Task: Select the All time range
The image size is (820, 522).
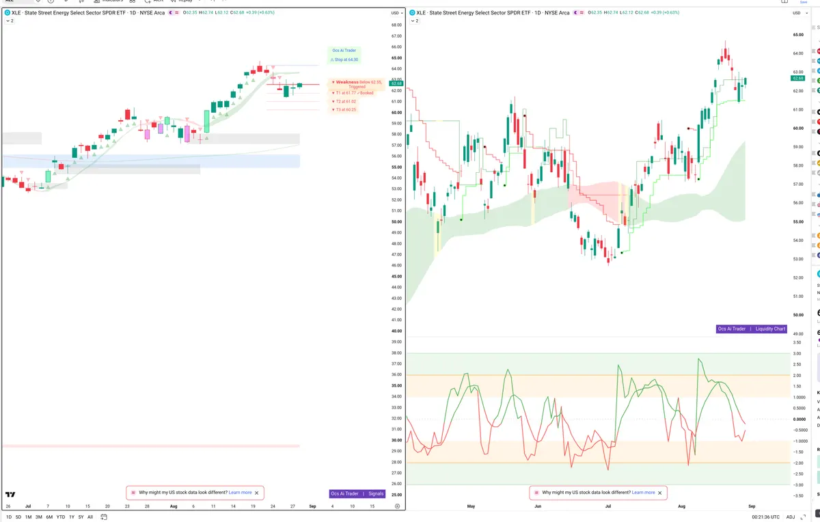Action: pos(90,517)
